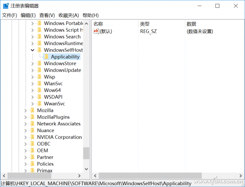245x187 pixels.
Task: Open the 文件(F) menu
Action: pyautogui.click(x=10, y=15)
